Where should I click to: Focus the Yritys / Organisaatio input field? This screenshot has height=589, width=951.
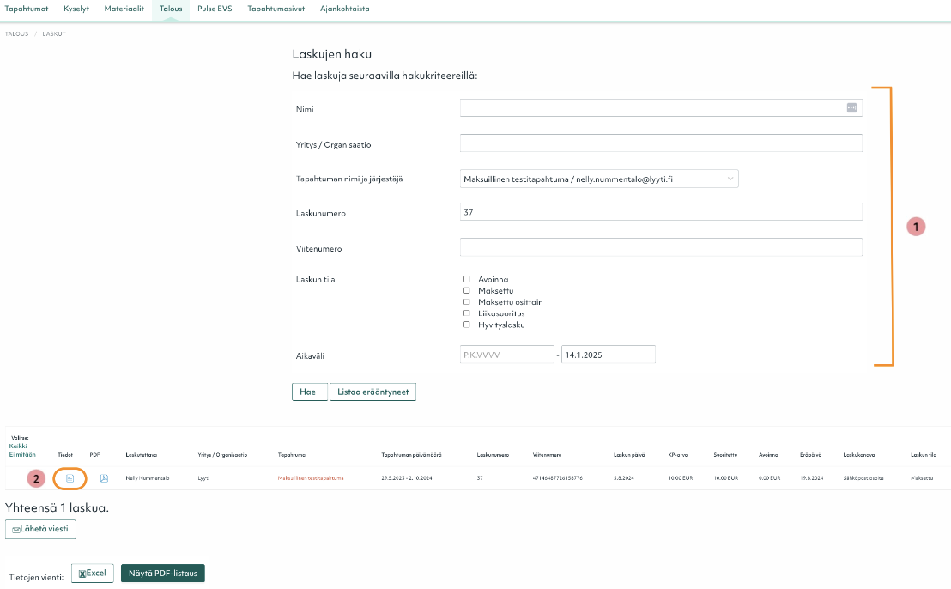[x=661, y=143]
